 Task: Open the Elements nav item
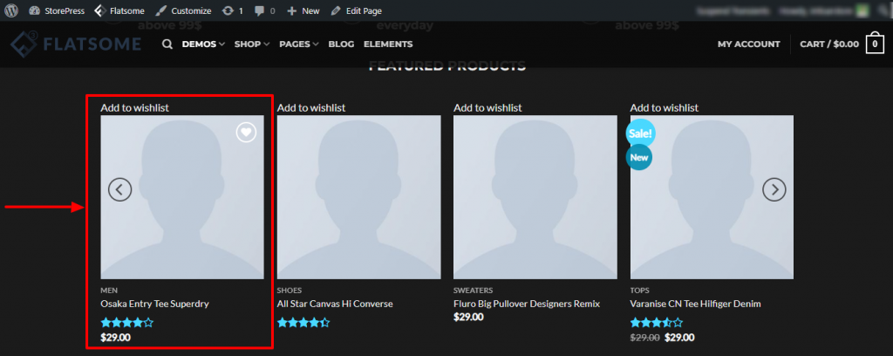(x=388, y=44)
